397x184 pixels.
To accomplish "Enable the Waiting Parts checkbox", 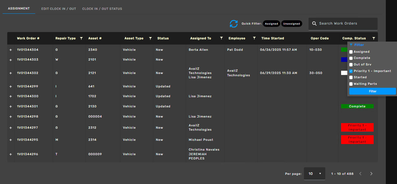I will (351, 84).
